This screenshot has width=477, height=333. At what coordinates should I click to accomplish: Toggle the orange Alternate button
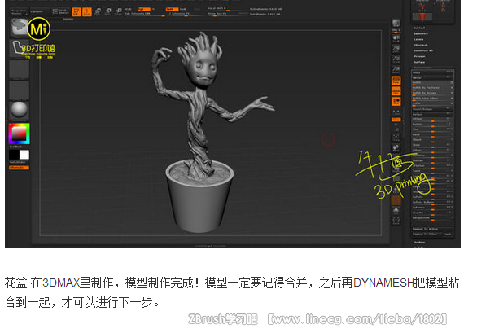click(x=20, y=168)
